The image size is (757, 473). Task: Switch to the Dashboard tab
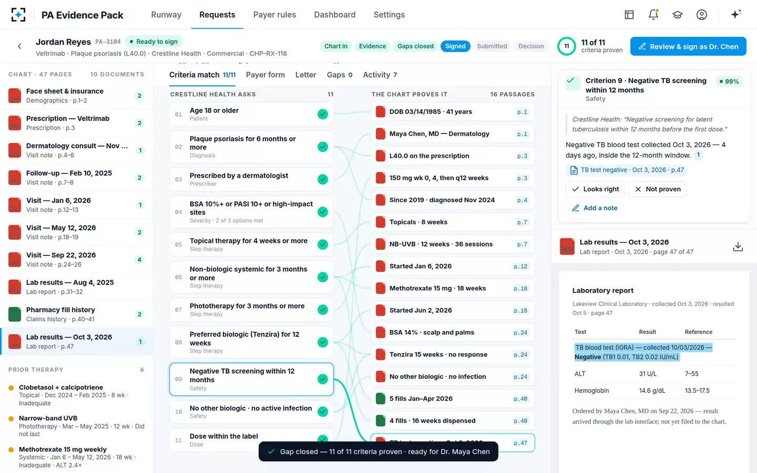tap(335, 15)
